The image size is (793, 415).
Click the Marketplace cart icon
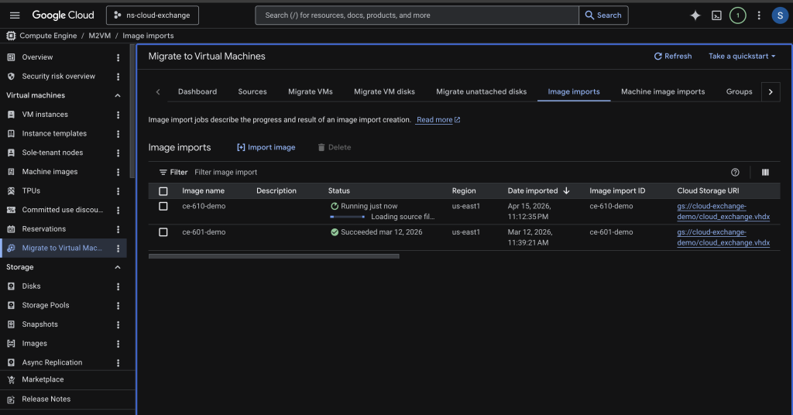pos(11,379)
